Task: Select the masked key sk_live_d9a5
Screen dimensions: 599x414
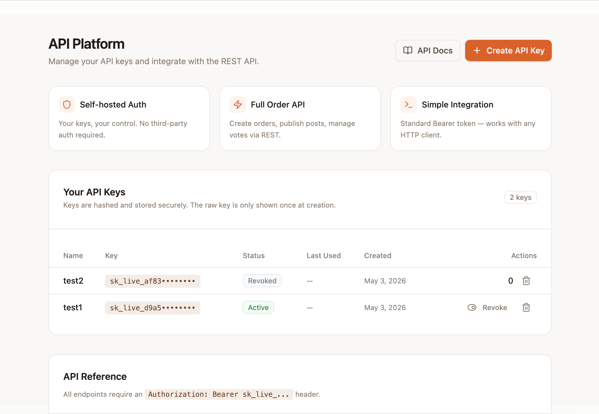Action: [x=153, y=308]
